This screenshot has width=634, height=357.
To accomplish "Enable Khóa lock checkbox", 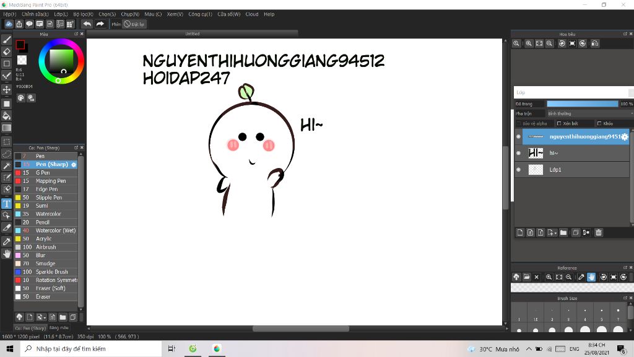I will pos(599,123).
